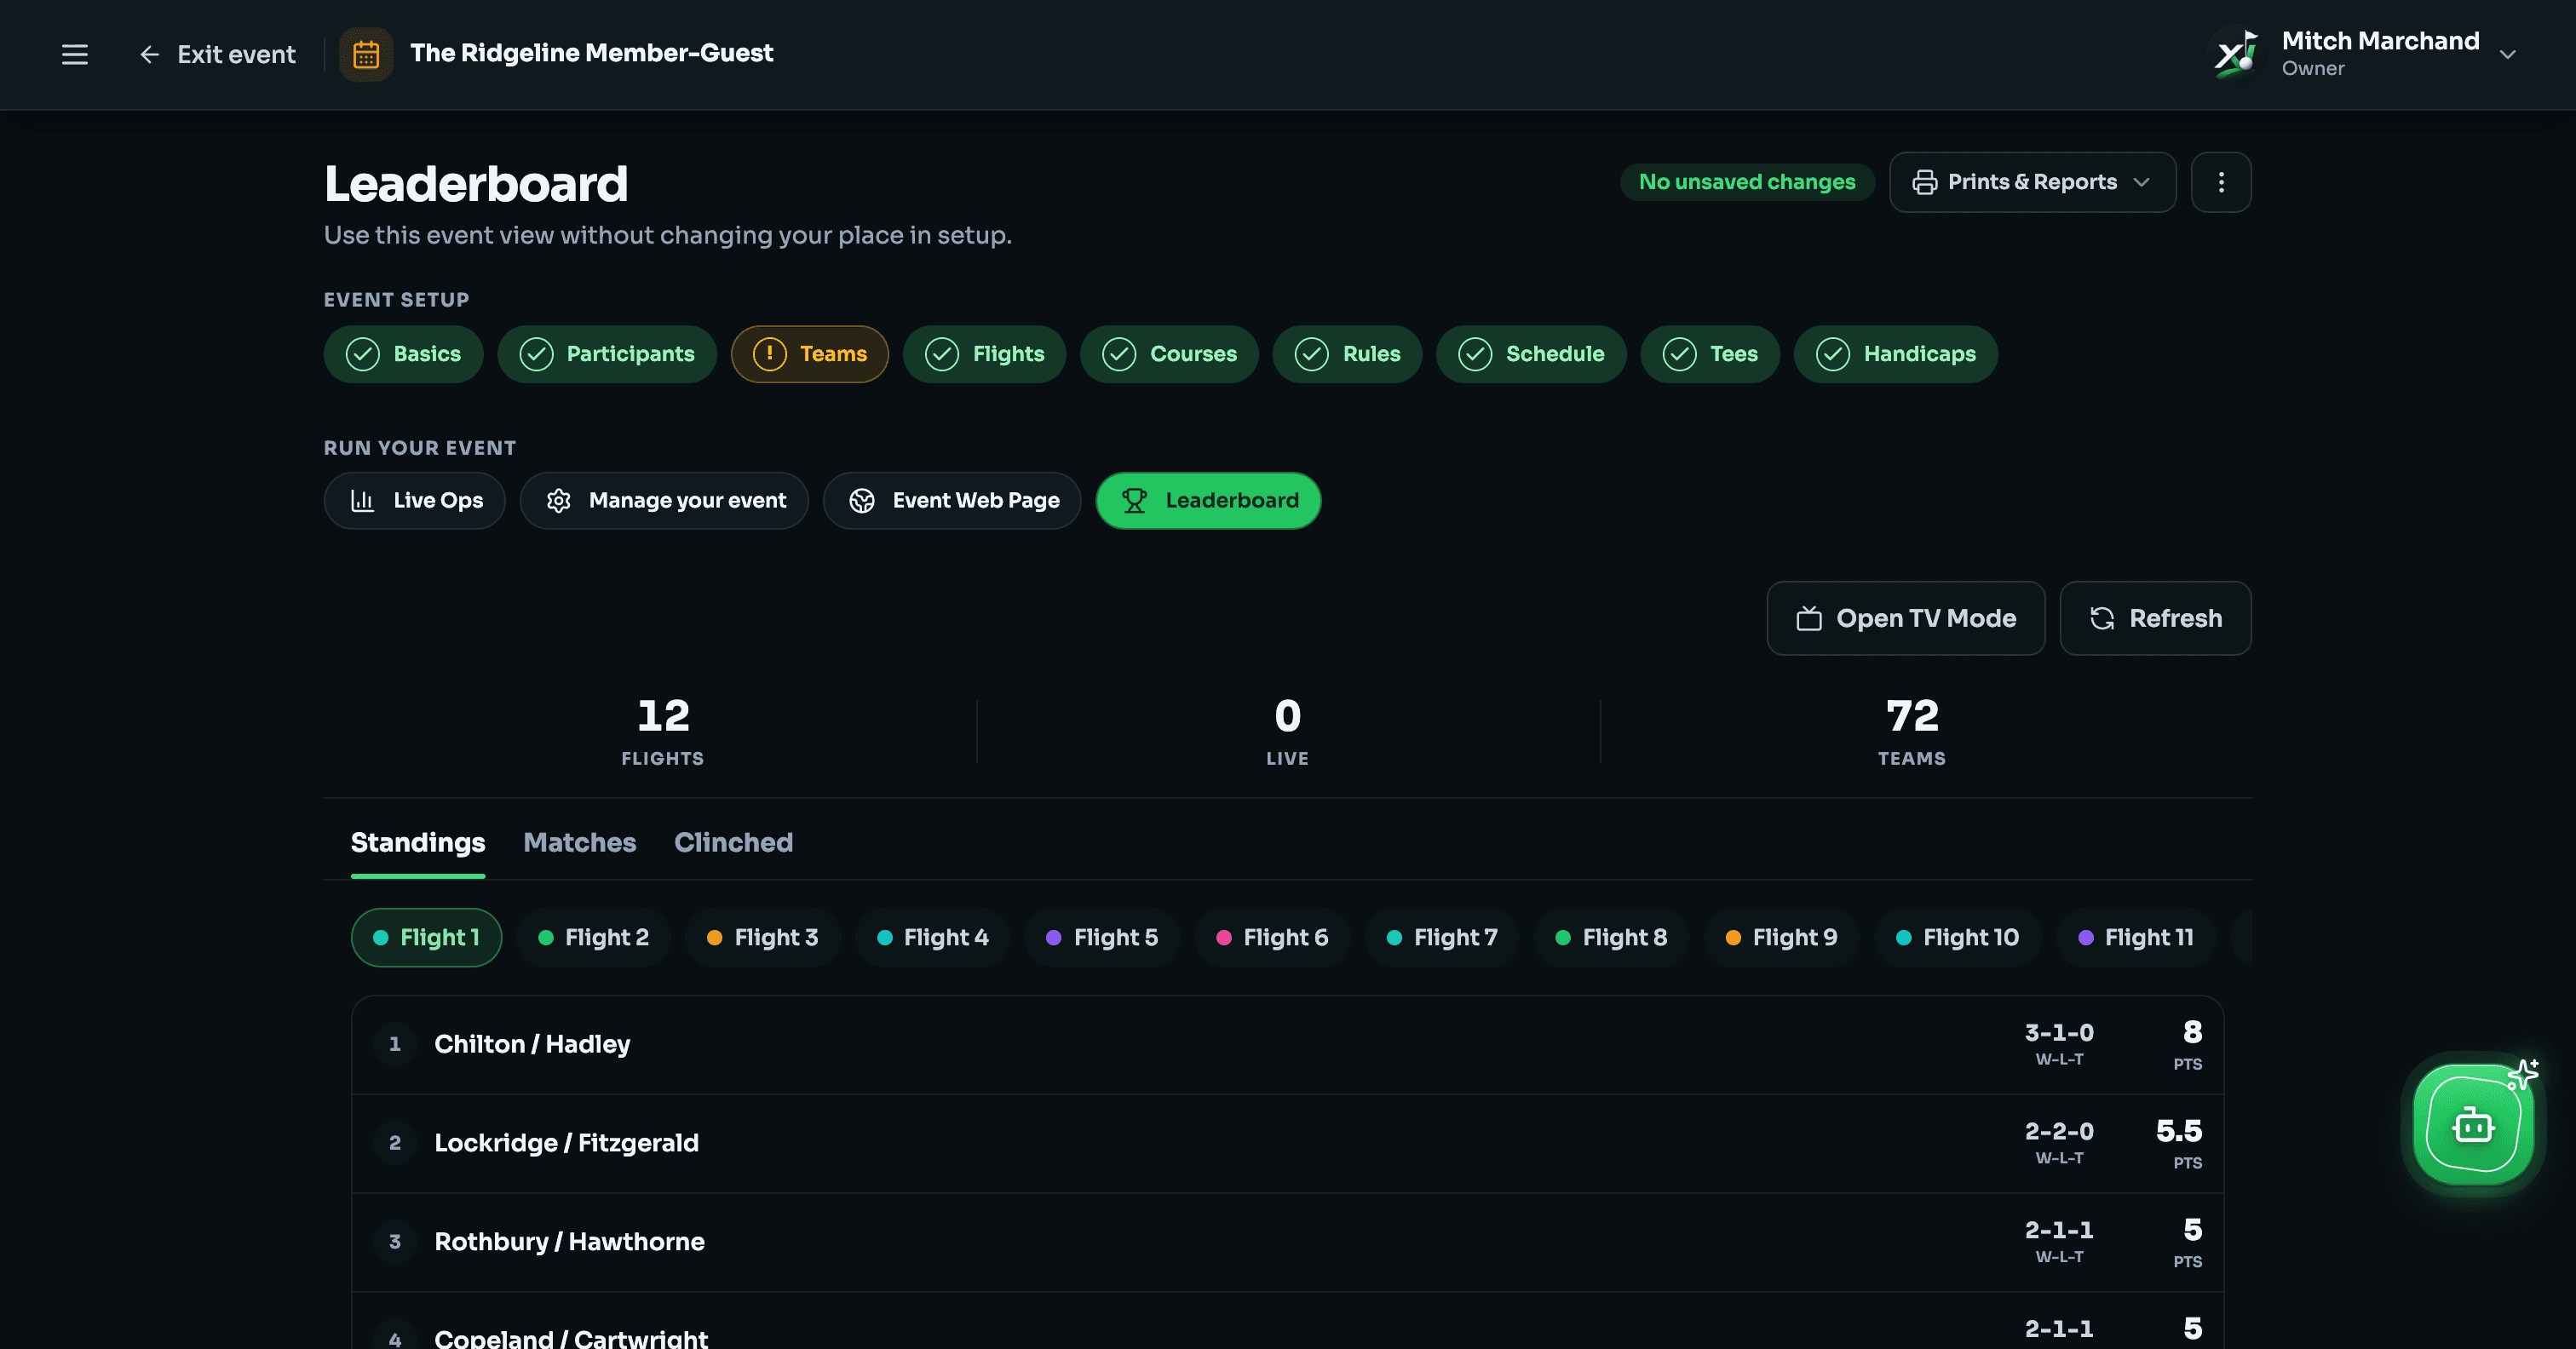Click the bar chart icon on Live Ops
The width and height of the screenshot is (2576, 1349).
click(x=362, y=501)
